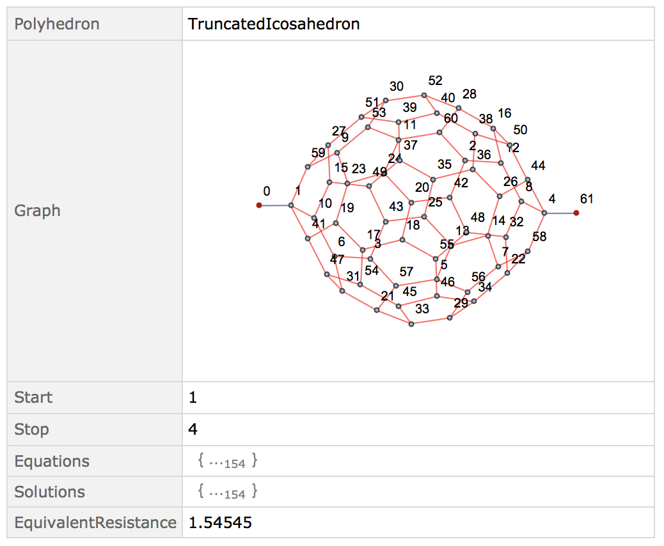Click the Solutions row label
The height and width of the screenshot is (546, 664).
coord(49,492)
